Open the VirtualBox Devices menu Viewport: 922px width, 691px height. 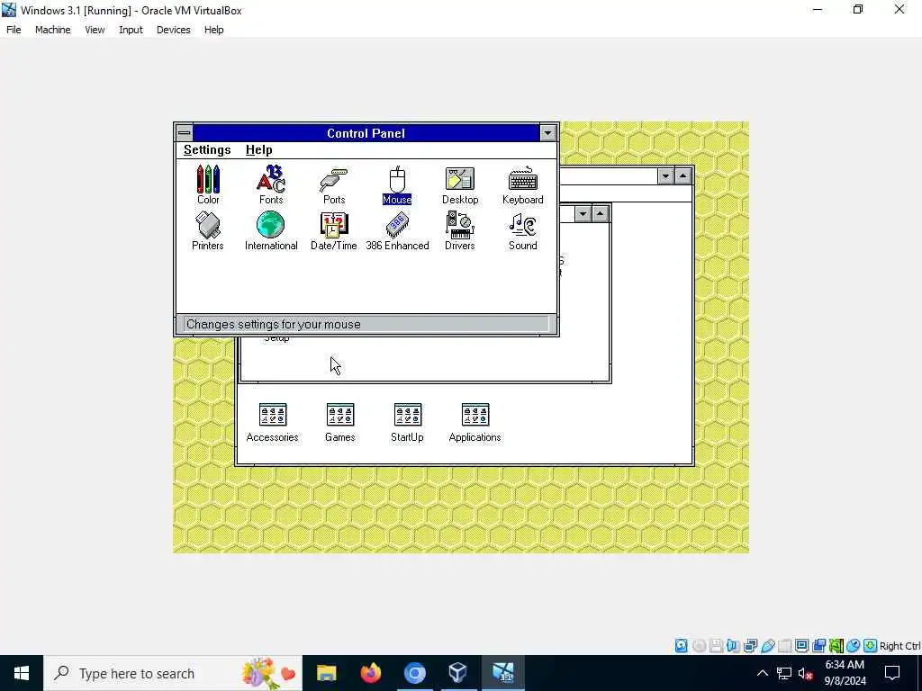pyautogui.click(x=174, y=30)
